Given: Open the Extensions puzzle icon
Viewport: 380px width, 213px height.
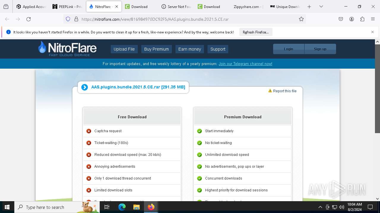Looking at the screenshot, I should coord(362,19).
